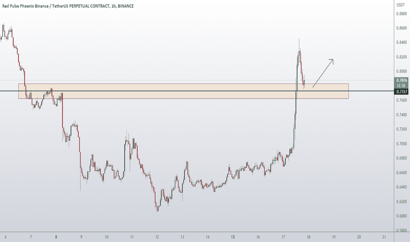Click price axis value 0.7000
410x242 pixels.
[x=401, y=144]
